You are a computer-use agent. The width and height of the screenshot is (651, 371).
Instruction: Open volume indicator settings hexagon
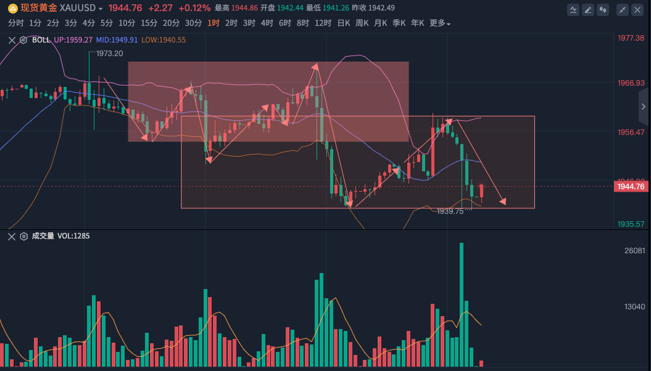(23, 236)
